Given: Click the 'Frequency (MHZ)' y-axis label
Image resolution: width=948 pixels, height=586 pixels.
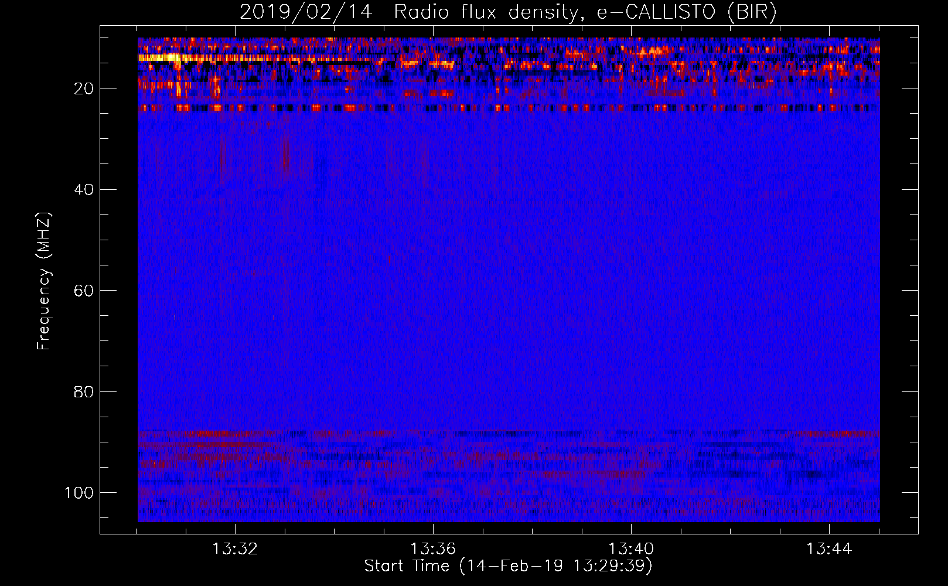Looking at the screenshot, I should [x=44, y=281].
